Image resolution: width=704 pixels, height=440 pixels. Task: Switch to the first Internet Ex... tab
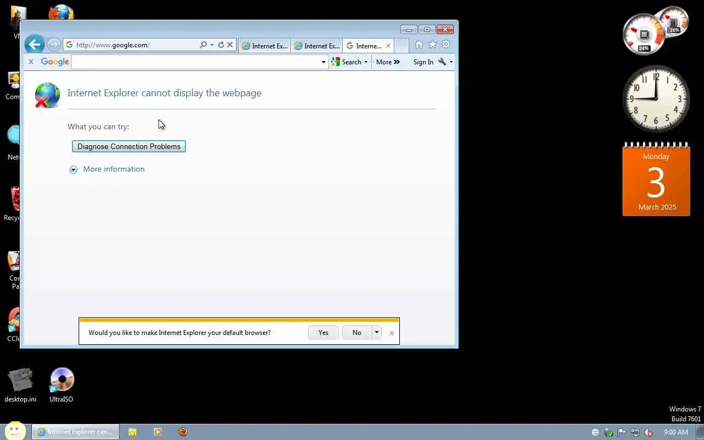[265, 46]
